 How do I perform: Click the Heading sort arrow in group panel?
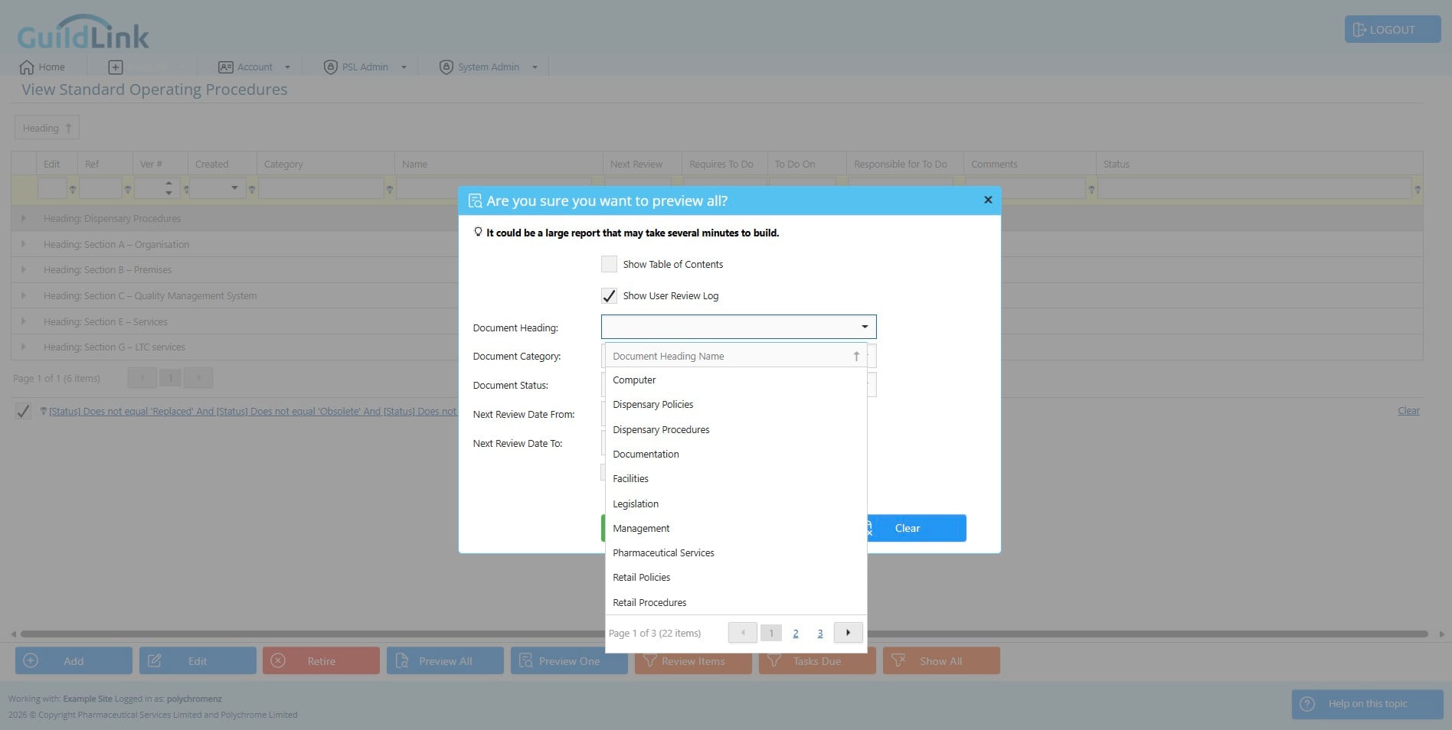[x=68, y=128]
